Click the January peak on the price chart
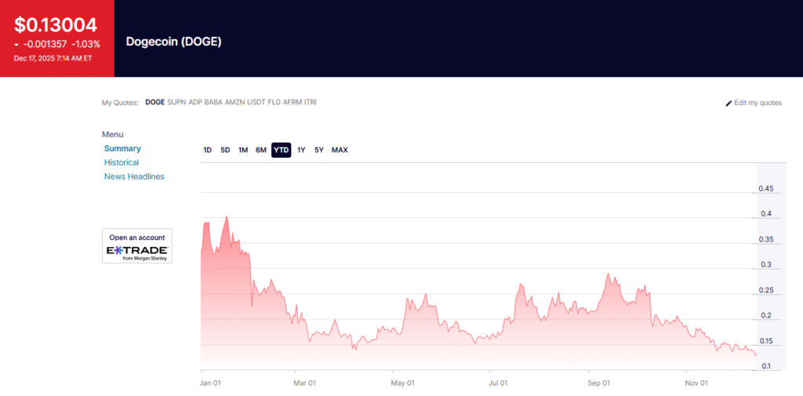The width and height of the screenshot is (803, 396). [x=227, y=217]
